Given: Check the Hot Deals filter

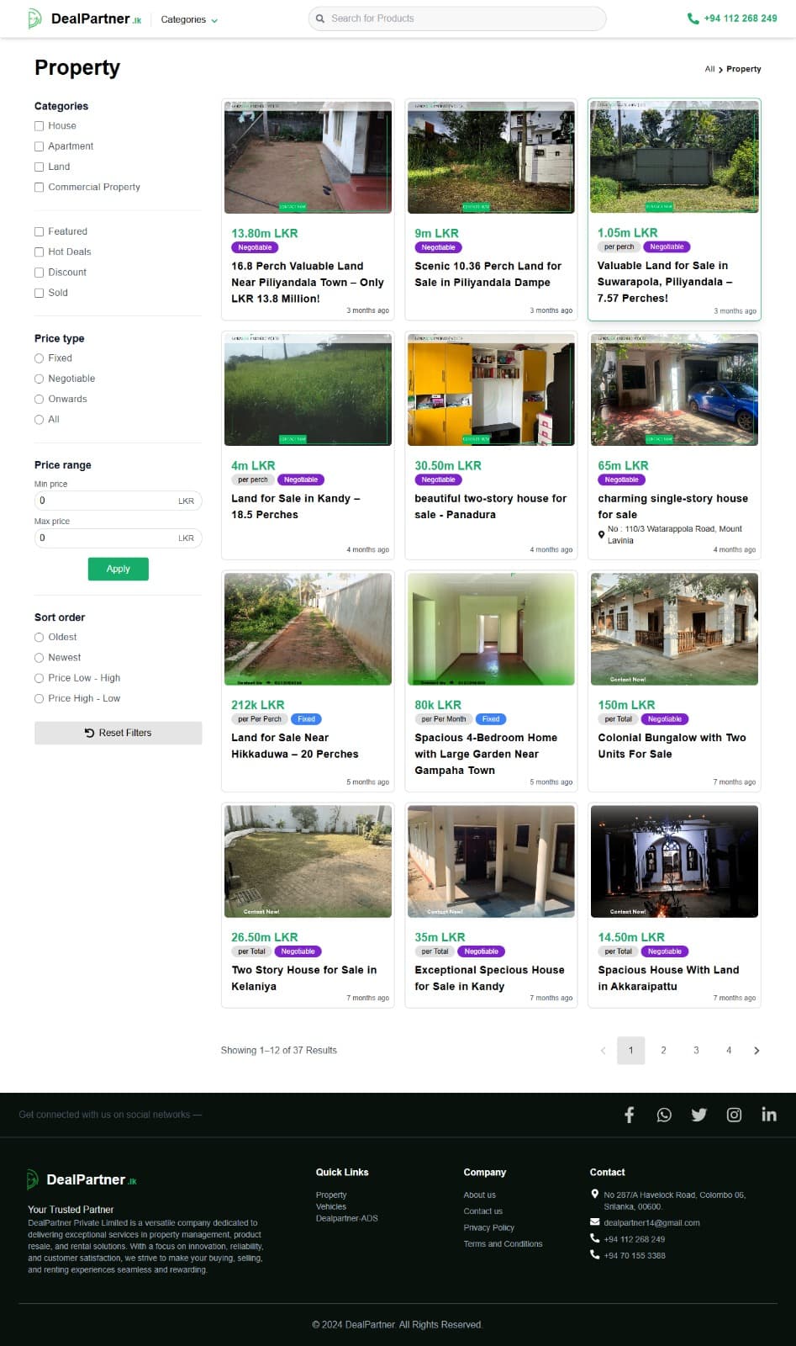Looking at the screenshot, I should (x=39, y=252).
